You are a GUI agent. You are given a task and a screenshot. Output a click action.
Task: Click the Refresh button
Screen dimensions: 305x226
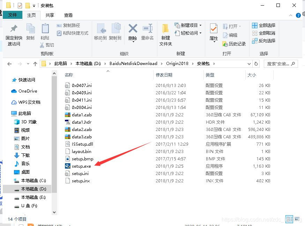pyautogui.click(x=256, y=64)
